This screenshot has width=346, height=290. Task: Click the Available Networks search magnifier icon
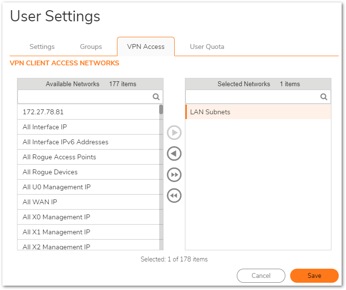tap(156, 97)
